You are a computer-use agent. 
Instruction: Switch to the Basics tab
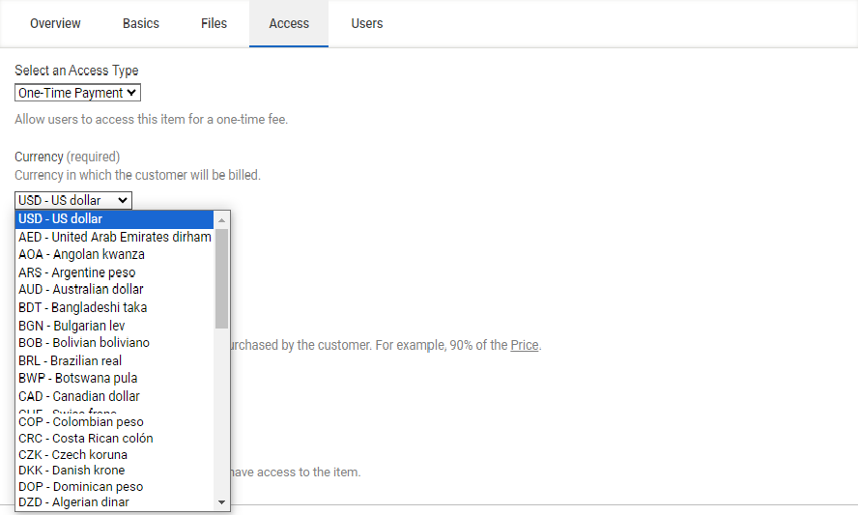pos(141,23)
